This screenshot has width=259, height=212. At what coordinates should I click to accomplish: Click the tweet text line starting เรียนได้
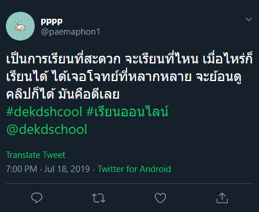(124, 77)
